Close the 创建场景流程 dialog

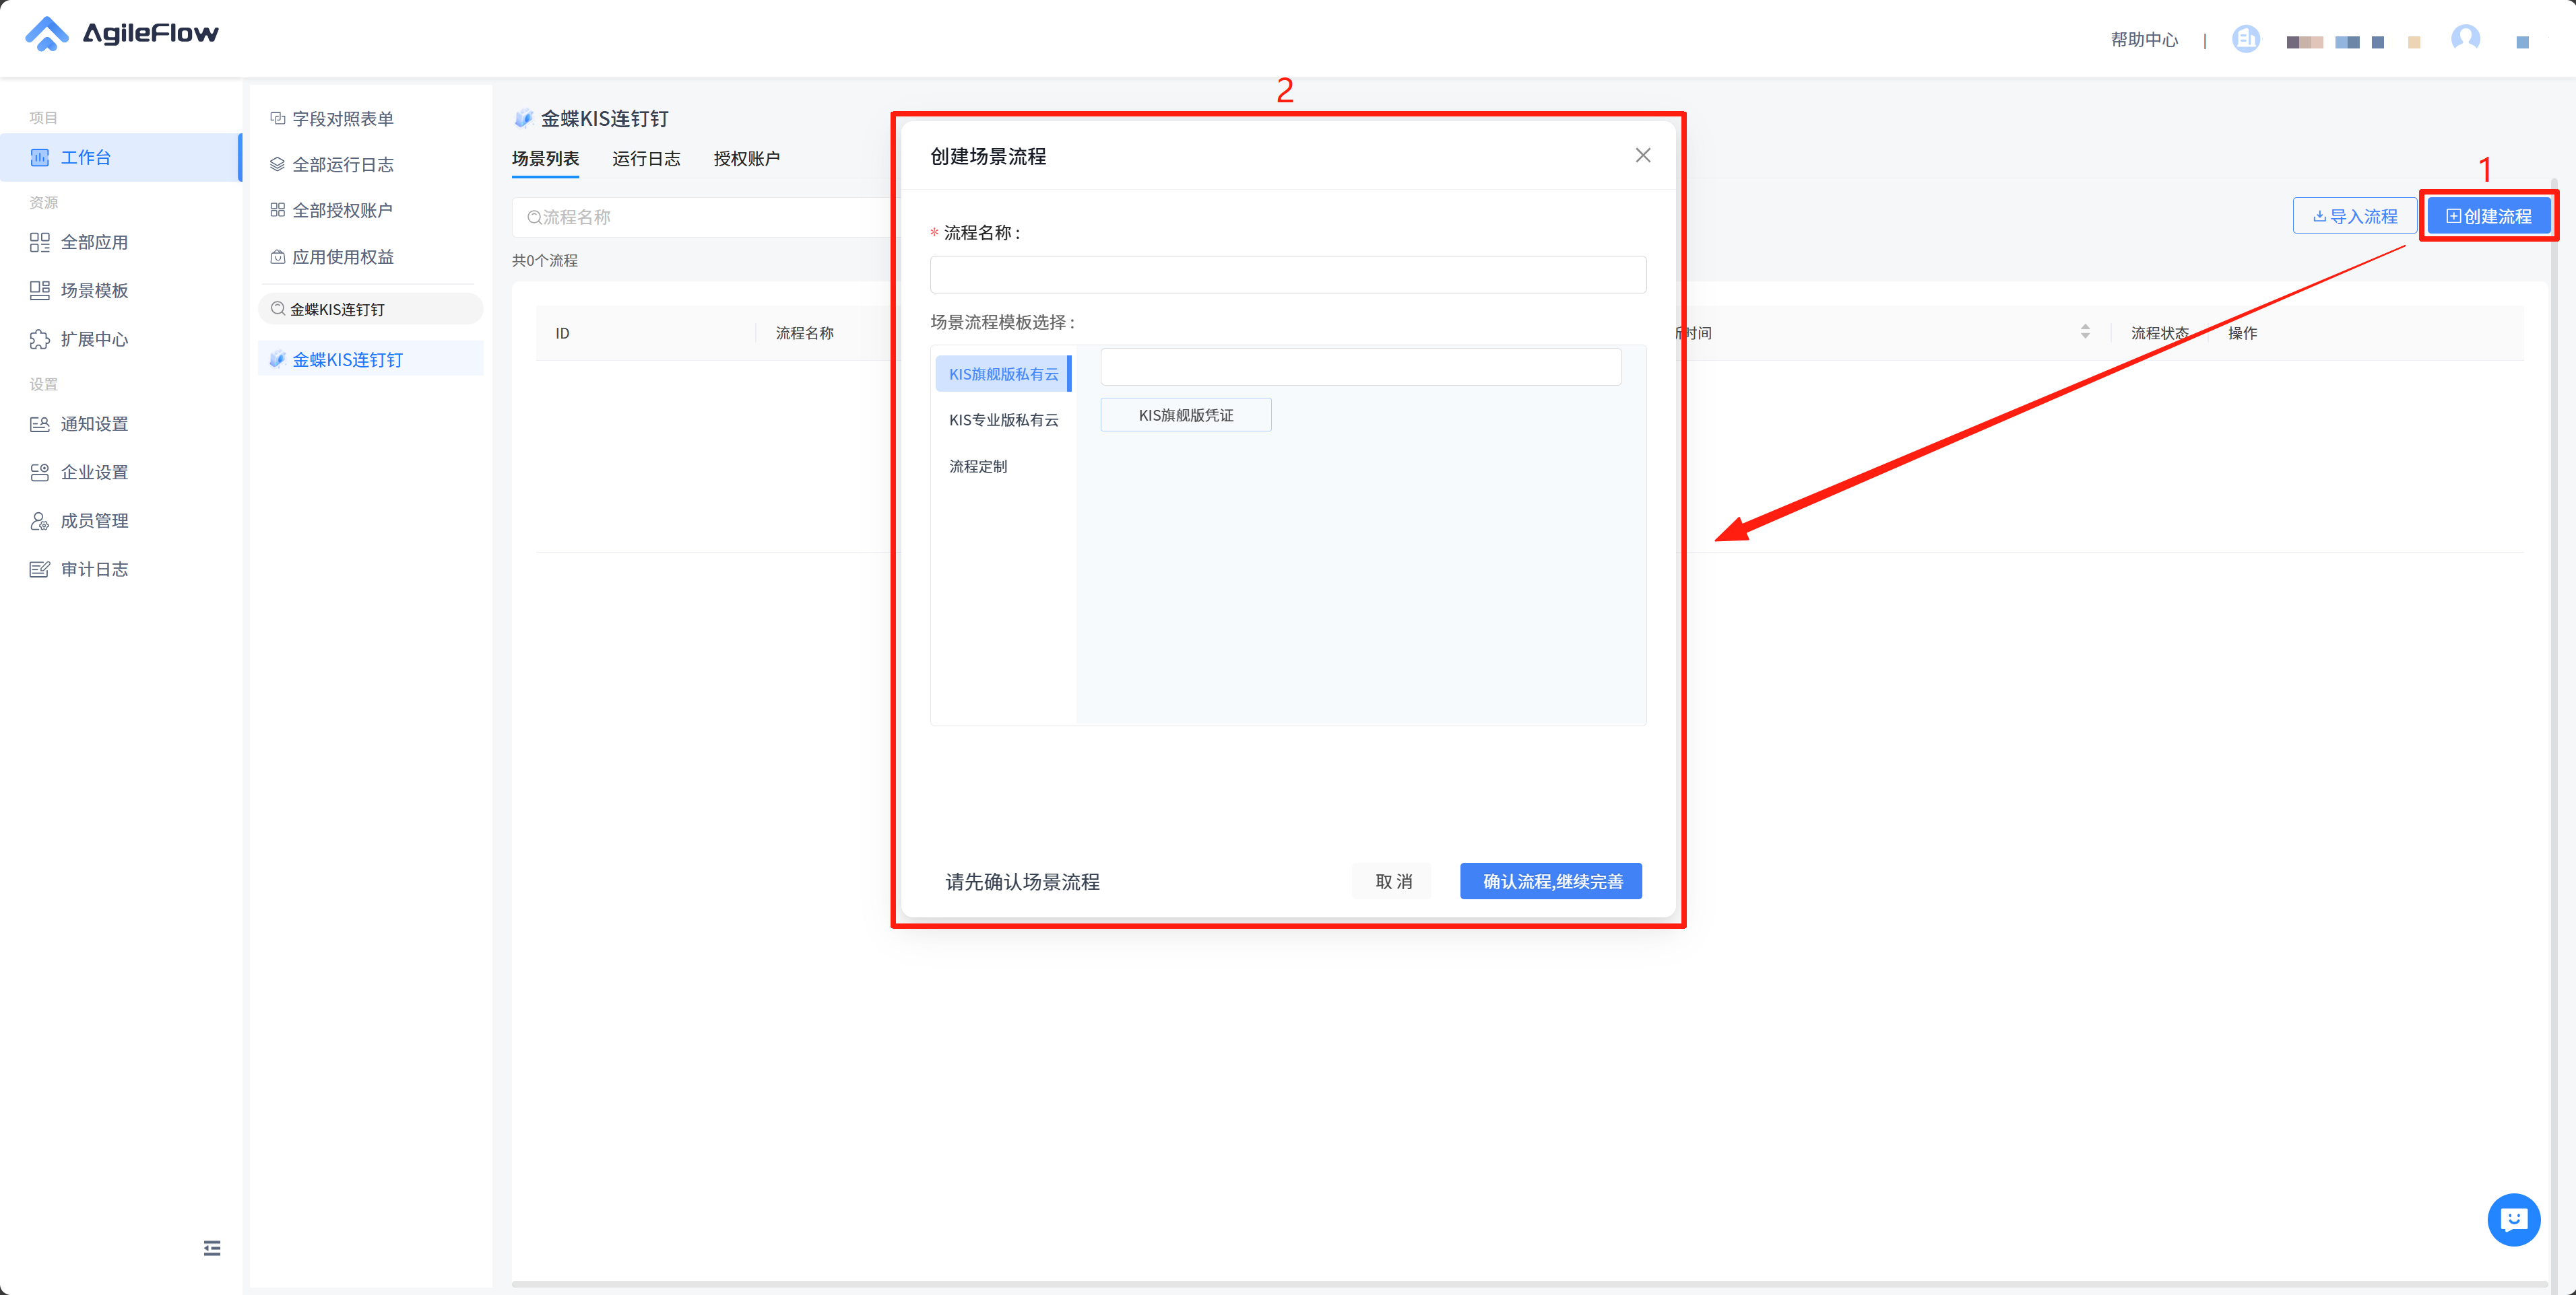pos(1643,155)
